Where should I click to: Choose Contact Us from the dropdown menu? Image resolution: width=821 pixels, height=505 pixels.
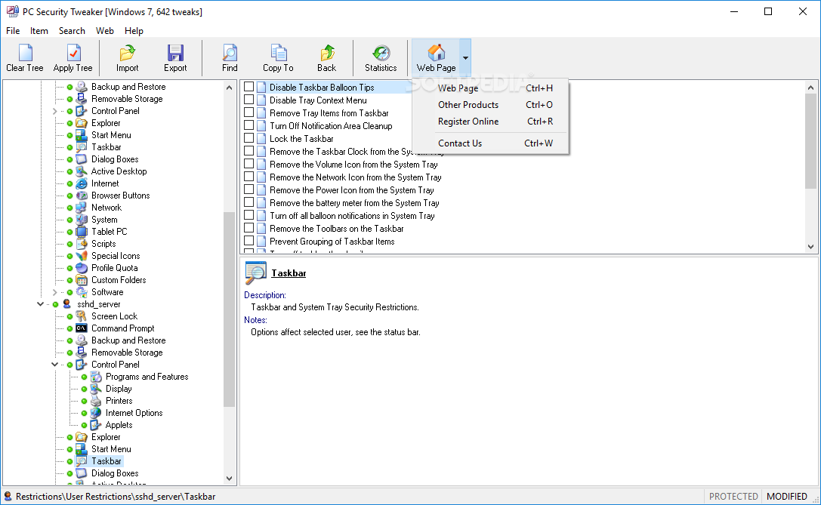(x=491, y=143)
